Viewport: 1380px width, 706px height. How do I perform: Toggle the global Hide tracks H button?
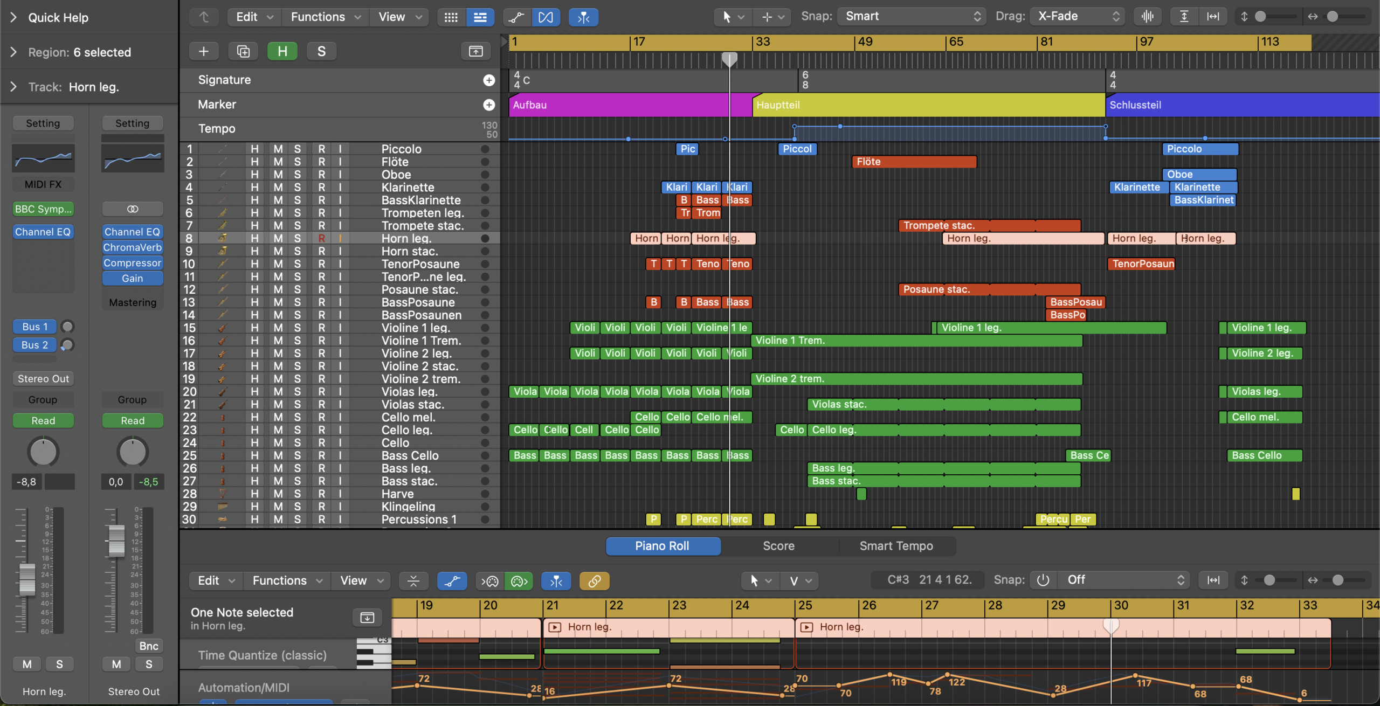[x=282, y=51]
